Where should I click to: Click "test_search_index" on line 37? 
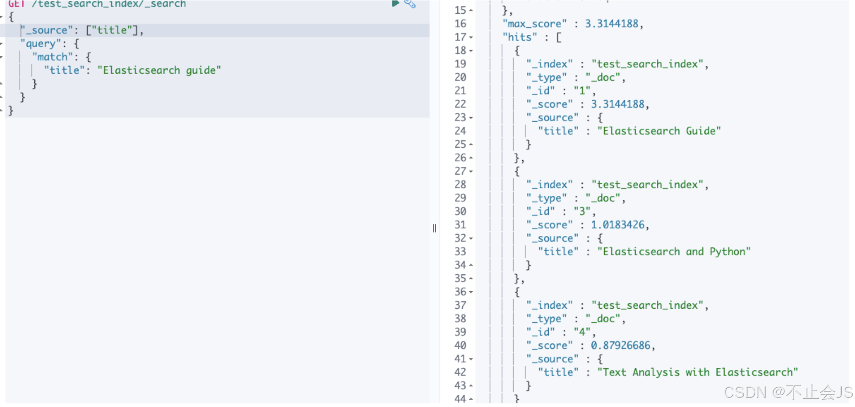[647, 305]
